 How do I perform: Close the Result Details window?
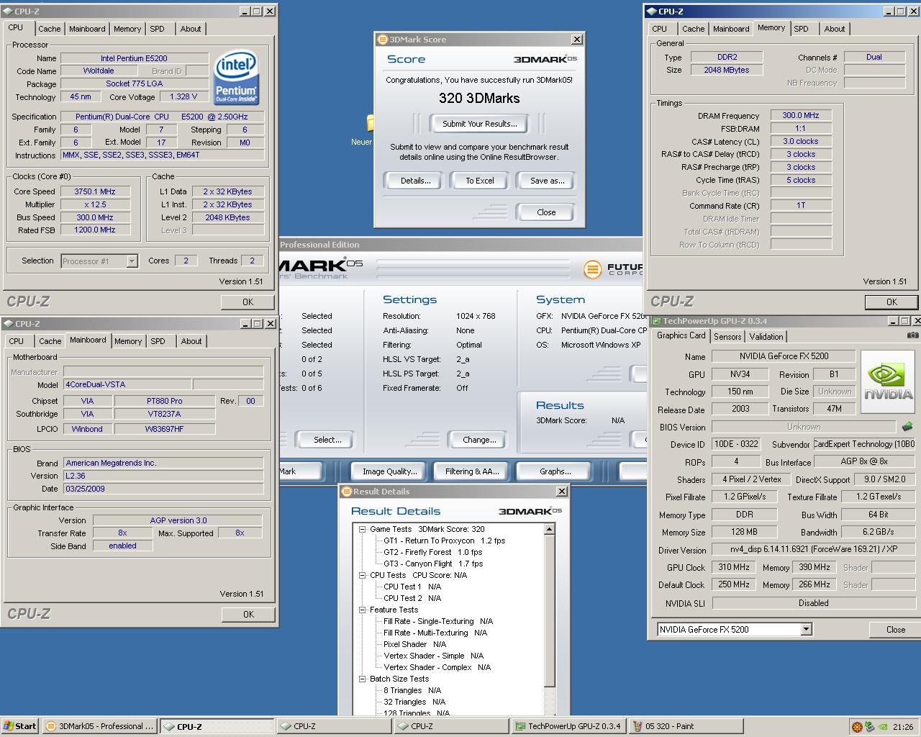(561, 492)
